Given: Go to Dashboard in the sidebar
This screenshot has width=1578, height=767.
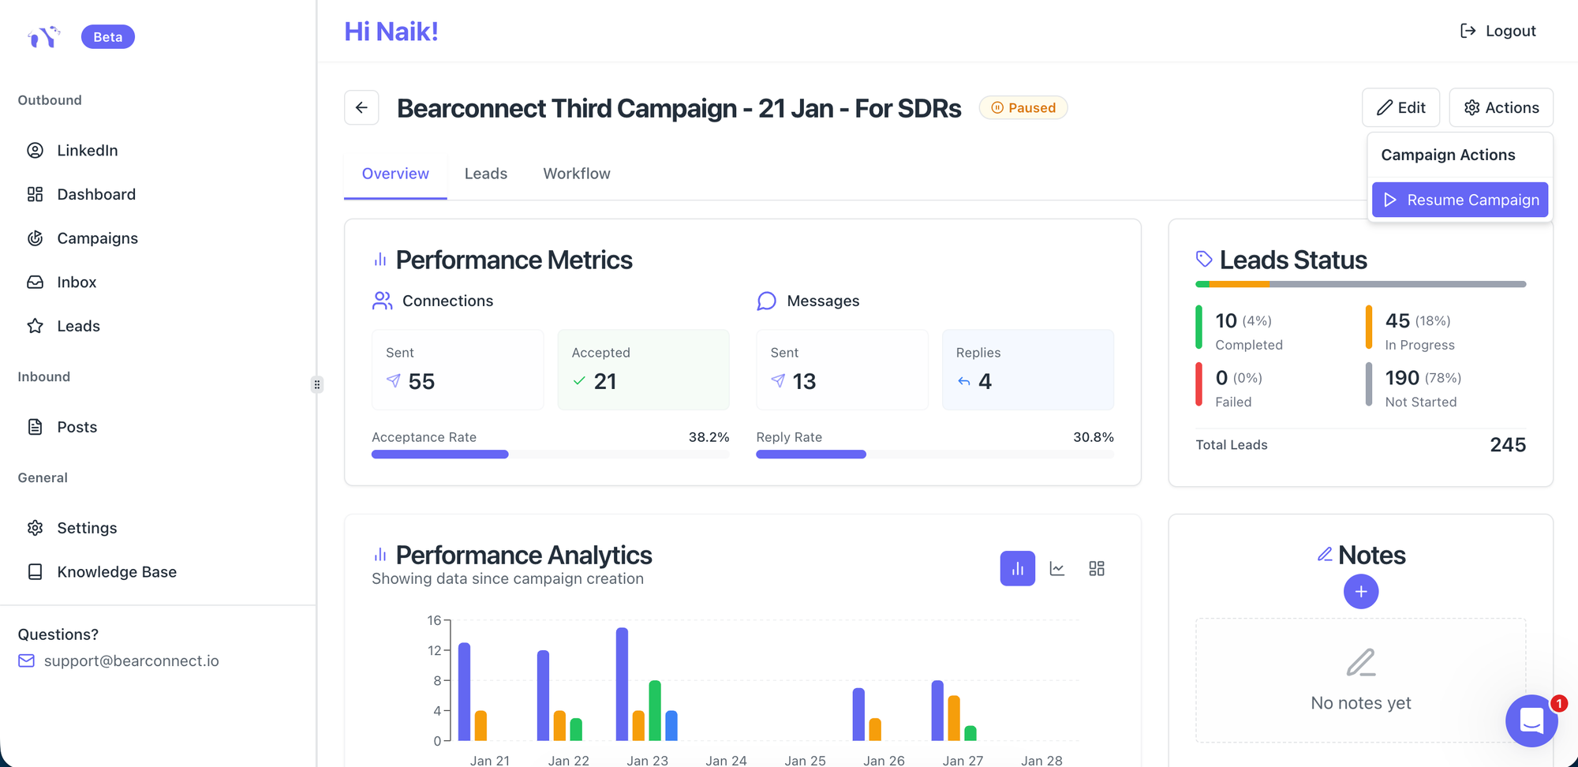Looking at the screenshot, I should pos(95,195).
